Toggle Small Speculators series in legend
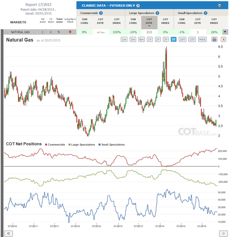The height and width of the screenshot is (237, 229). click(x=111, y=145)
